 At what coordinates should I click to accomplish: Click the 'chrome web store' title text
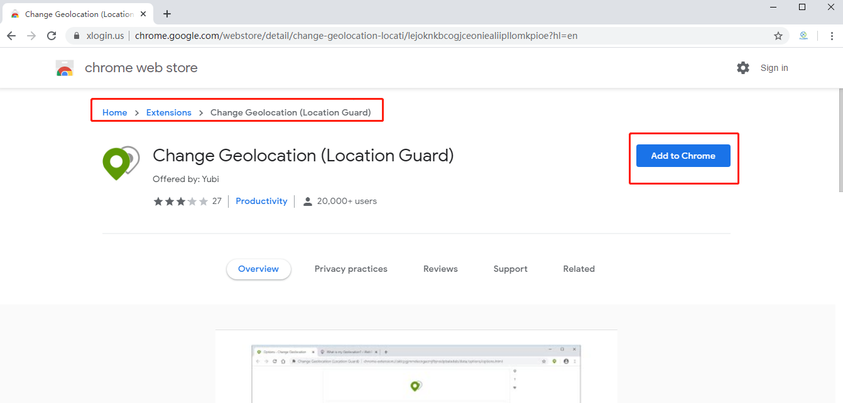coord(141,68)
